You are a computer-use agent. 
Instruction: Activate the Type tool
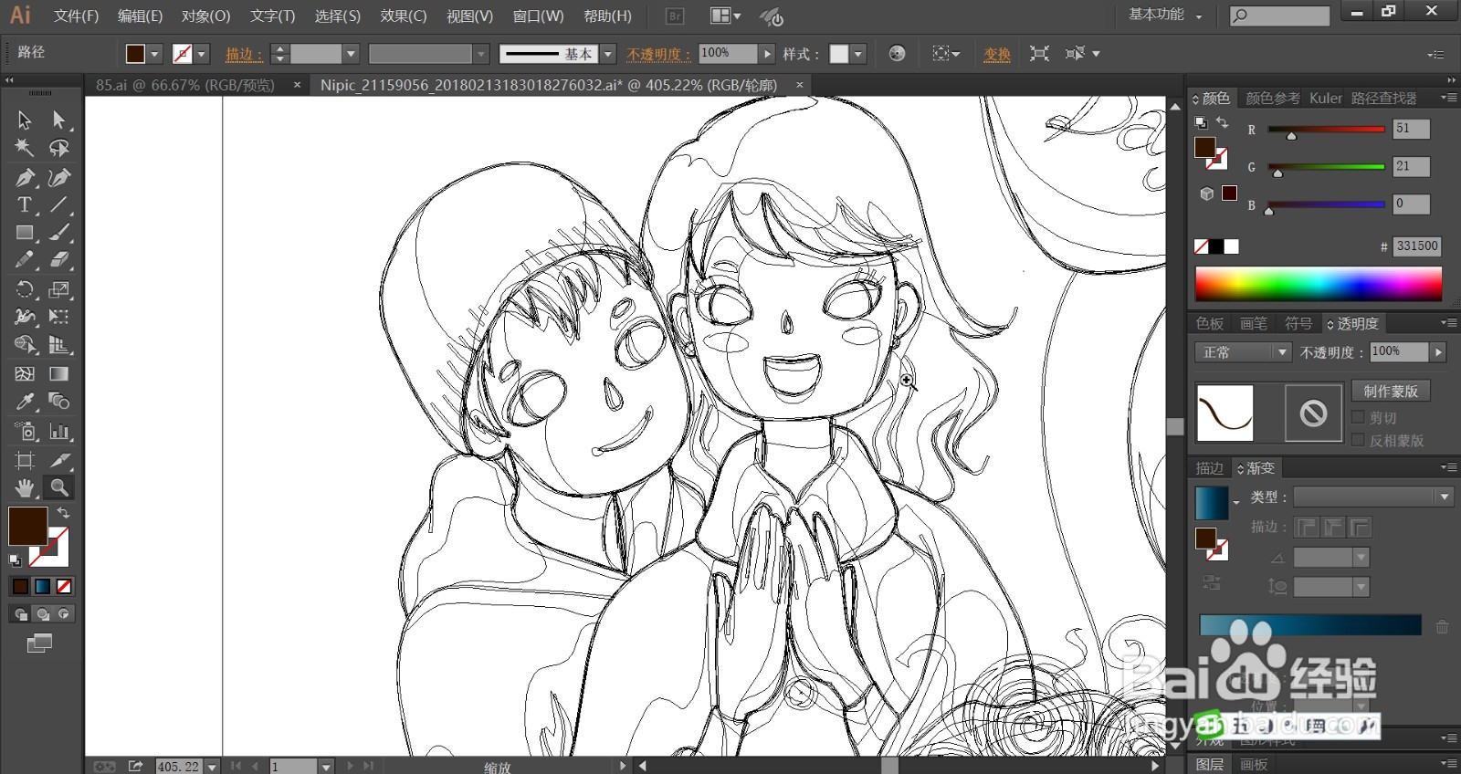pos(25,204)
